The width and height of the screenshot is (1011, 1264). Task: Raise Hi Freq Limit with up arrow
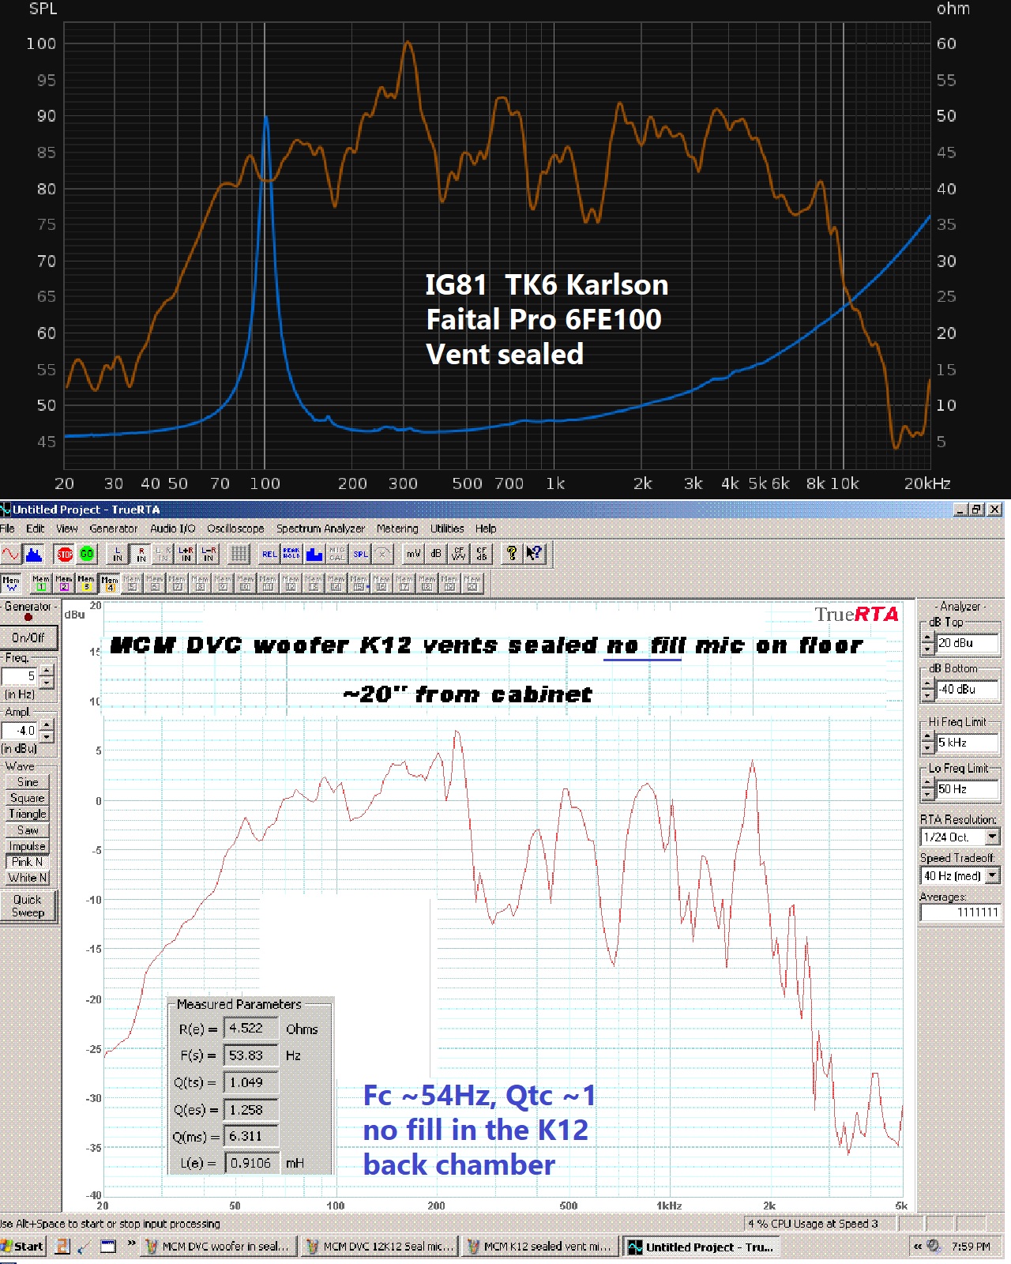(928, 737)
